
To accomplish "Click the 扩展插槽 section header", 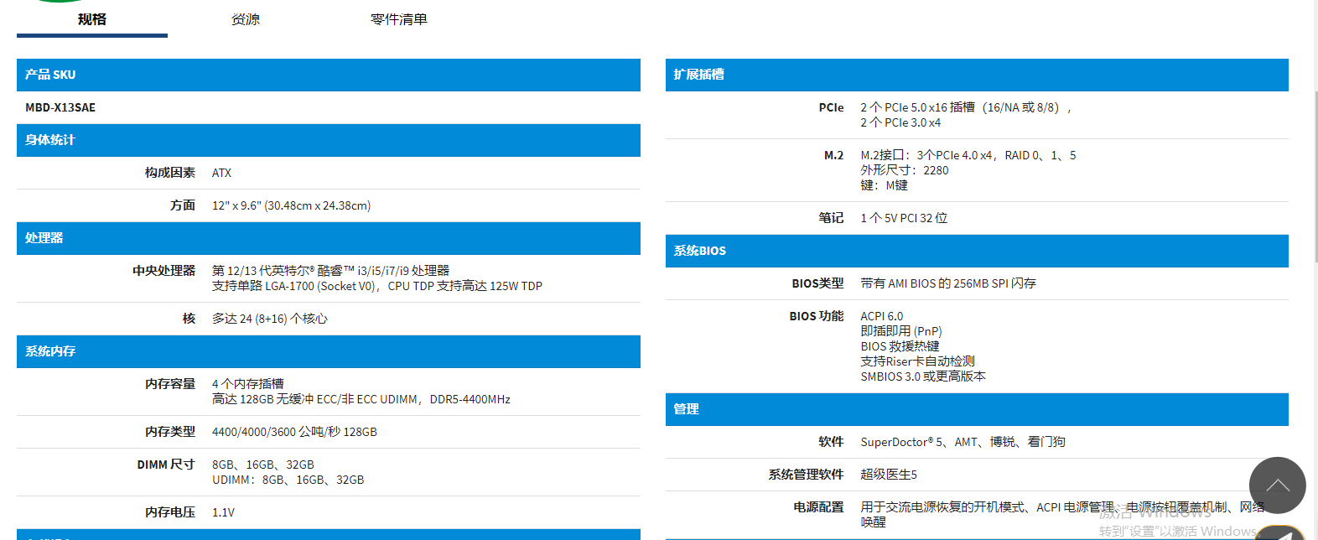I will [976, 75].
